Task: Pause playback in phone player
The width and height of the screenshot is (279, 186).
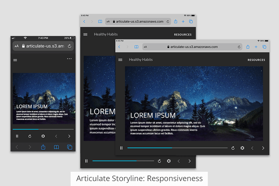Action: click(17, 136)
